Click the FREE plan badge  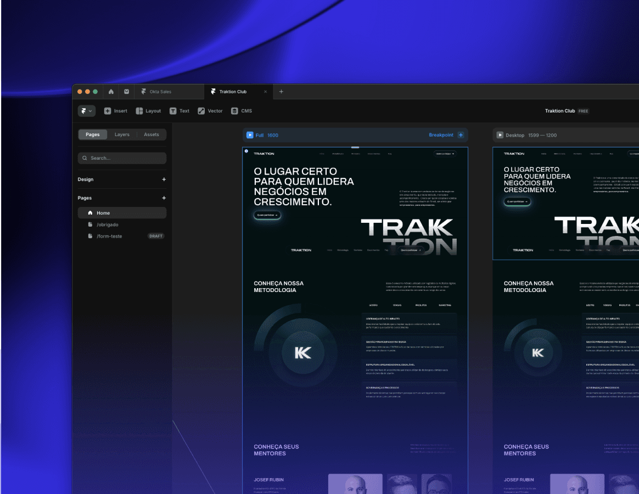[x=583, y=111]
